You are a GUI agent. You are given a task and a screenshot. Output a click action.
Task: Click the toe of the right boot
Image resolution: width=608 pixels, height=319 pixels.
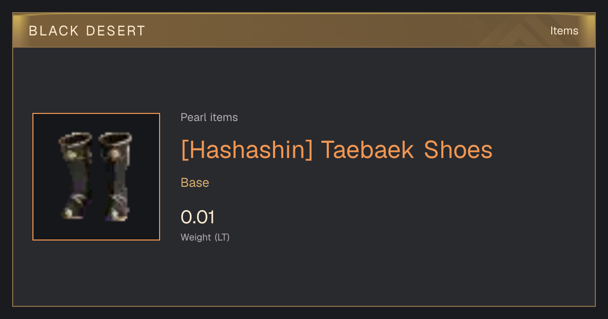(118, 215)
